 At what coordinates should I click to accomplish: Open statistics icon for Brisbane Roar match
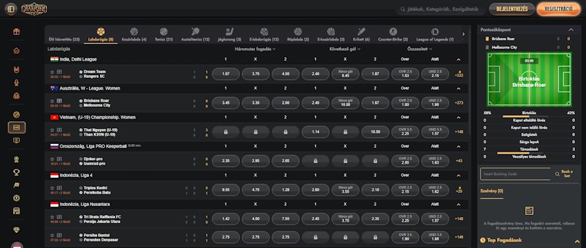(59, 101)
